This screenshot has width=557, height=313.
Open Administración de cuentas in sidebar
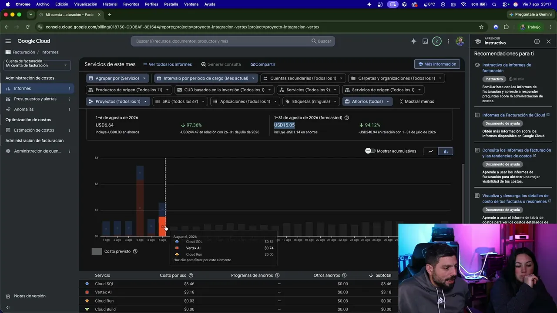tap(38, 151)
